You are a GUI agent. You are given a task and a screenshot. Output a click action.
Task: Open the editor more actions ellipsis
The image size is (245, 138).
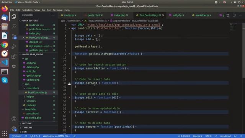pos(240,15)
